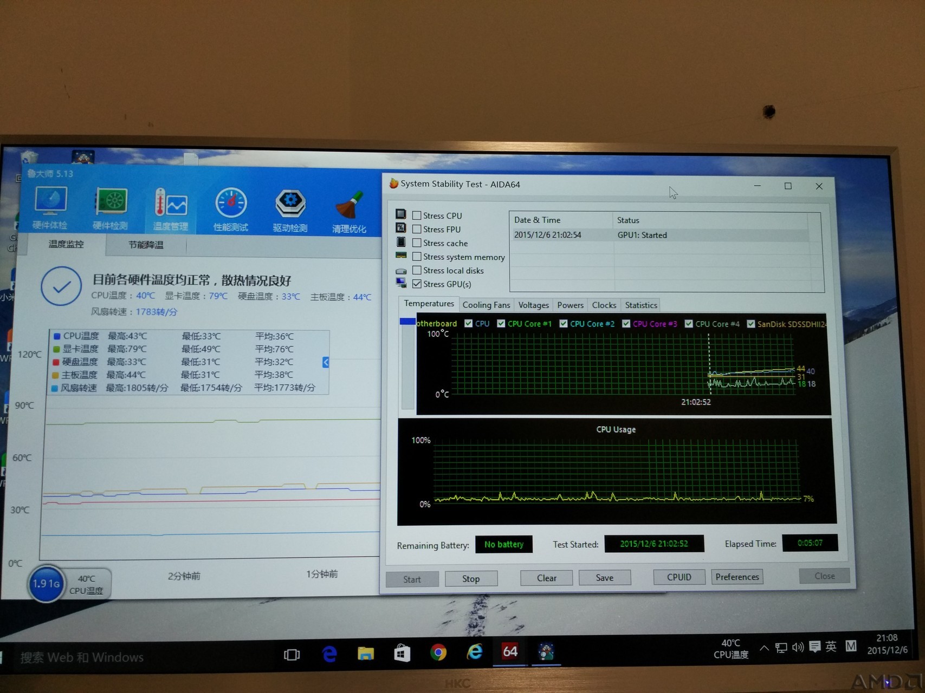The height and width of the screenshot is (693, 925).
Task: Enable Stress CPU checkbox
Action: click(417, 215)
